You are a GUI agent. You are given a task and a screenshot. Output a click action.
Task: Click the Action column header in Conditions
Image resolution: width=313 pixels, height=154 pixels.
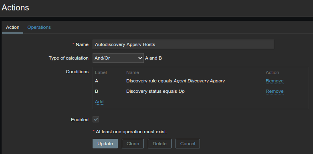click(x=272, y=72)
